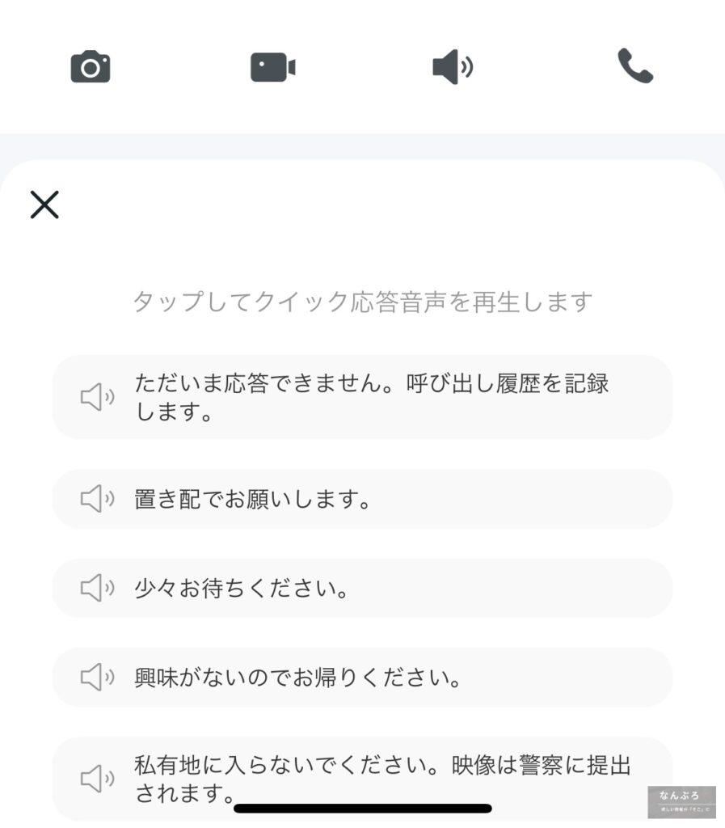Take a snapshot with the camera icon
The width and height of the screenshot is (725, 828).
click(x=91, y=67)
